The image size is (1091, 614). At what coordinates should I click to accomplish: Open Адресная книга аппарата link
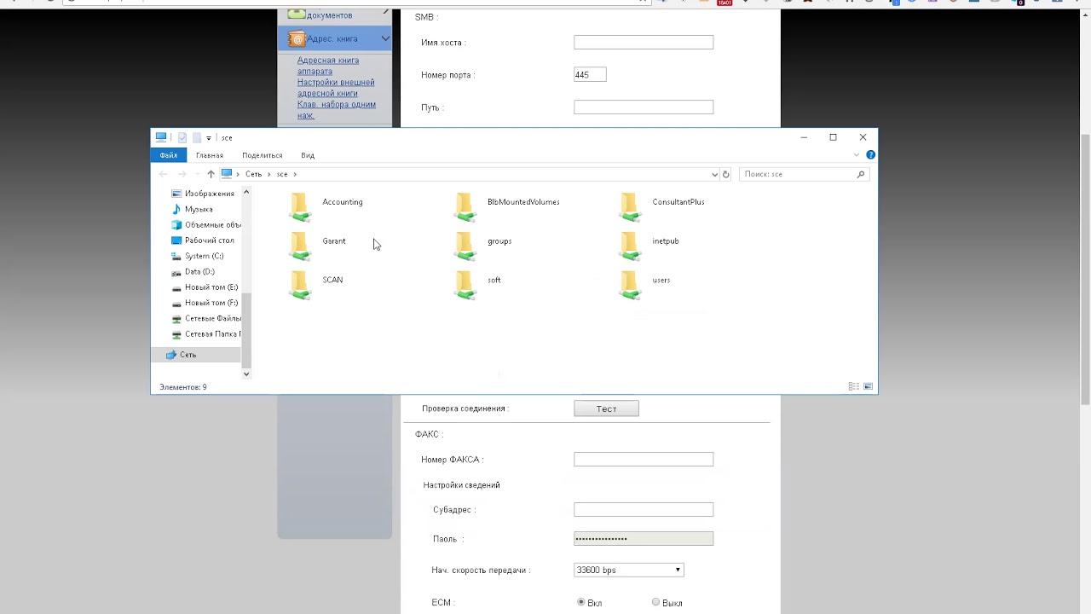[328, 66]
